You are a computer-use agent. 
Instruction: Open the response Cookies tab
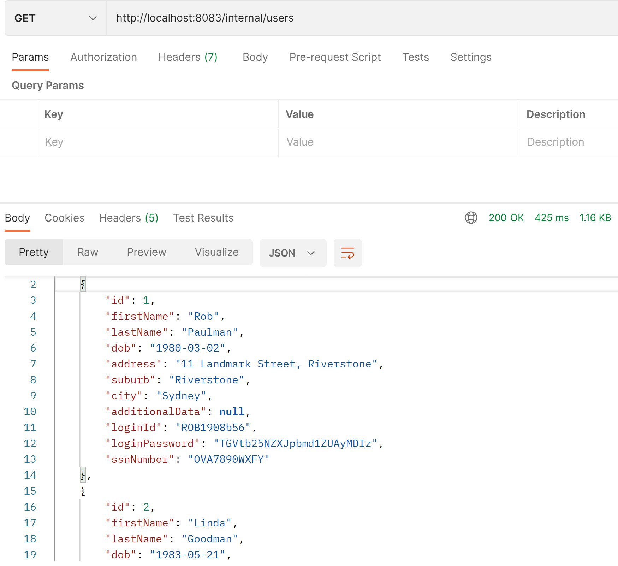click(x=64, y=218)
